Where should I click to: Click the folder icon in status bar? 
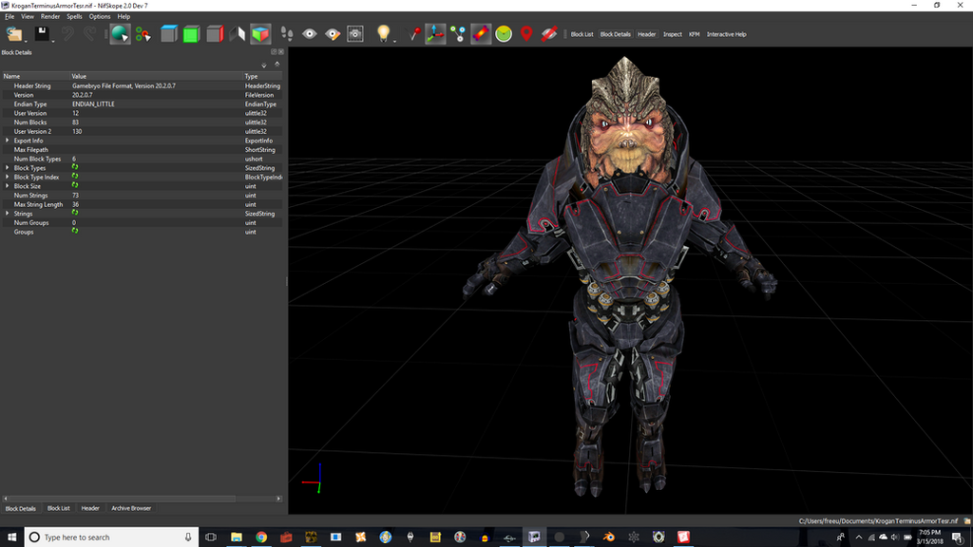(x=966, y=521)
